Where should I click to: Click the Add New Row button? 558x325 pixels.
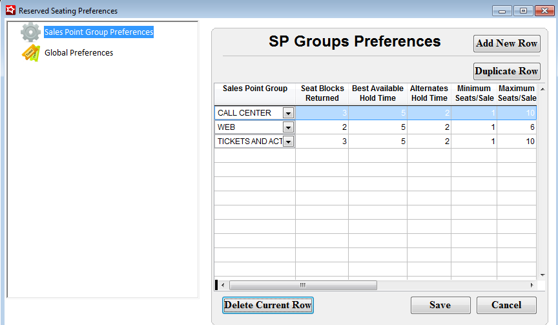[506, 43]
